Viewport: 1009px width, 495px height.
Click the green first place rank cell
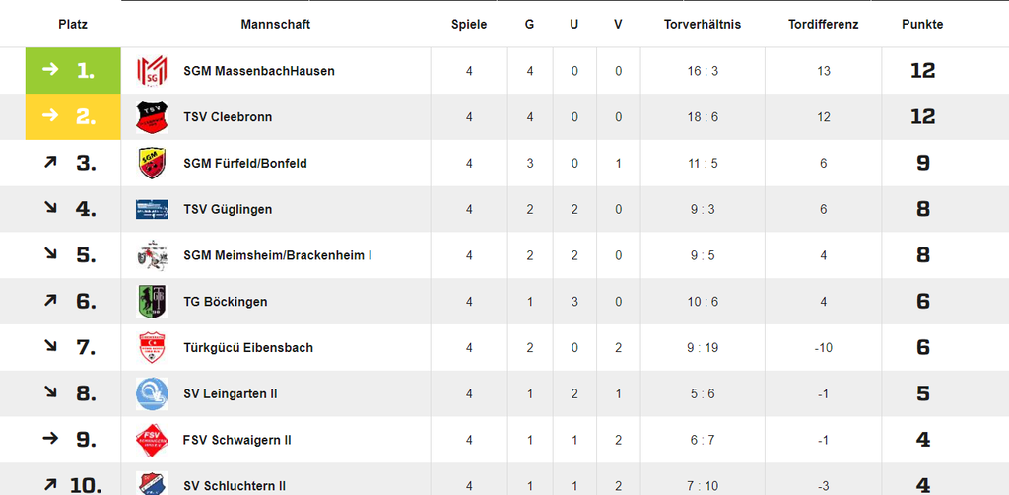(x=73, y=71)
